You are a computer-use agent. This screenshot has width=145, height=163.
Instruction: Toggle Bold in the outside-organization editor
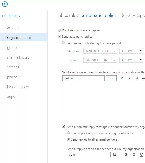click(x=126, y=154)
